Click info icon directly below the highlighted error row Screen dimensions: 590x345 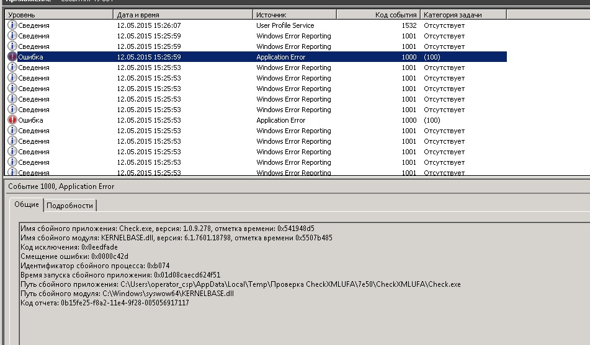tap(12, 68)
